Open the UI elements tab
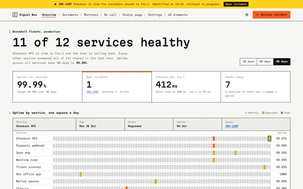 178,15
